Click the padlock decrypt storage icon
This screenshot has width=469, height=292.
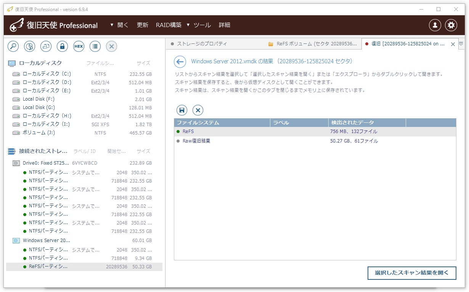[x=63, y=47]
